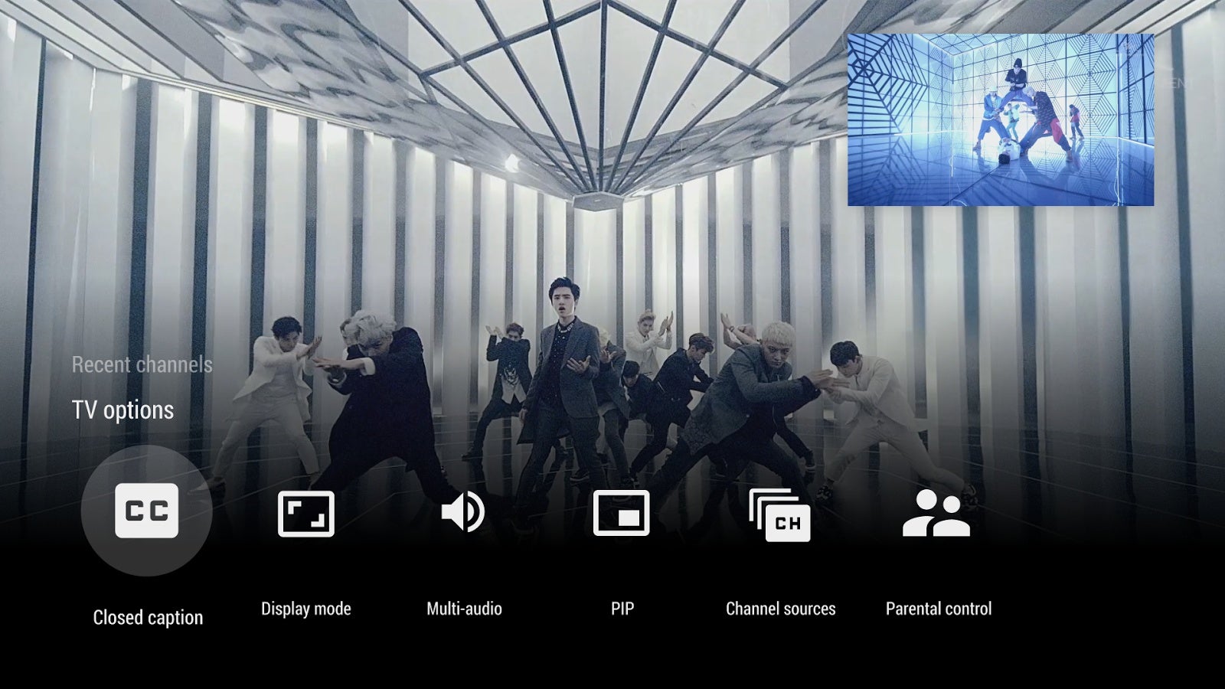
Task: Click the Closed caption label
Action: [148, 617]
